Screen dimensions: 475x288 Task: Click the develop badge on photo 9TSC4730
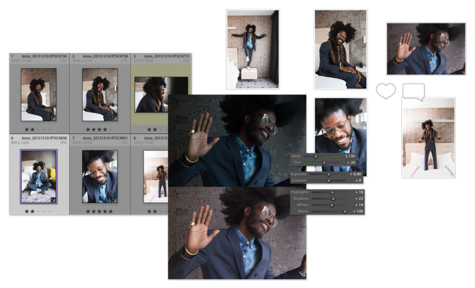[52, 118]
